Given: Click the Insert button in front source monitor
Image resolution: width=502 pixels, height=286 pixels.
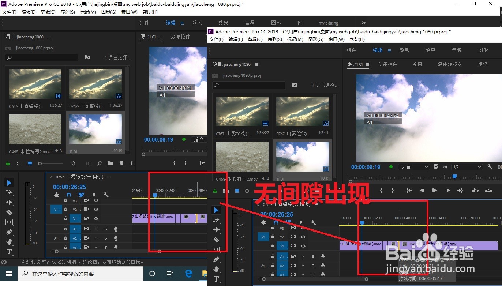Looking at the screenshot, I should [475, 190].
